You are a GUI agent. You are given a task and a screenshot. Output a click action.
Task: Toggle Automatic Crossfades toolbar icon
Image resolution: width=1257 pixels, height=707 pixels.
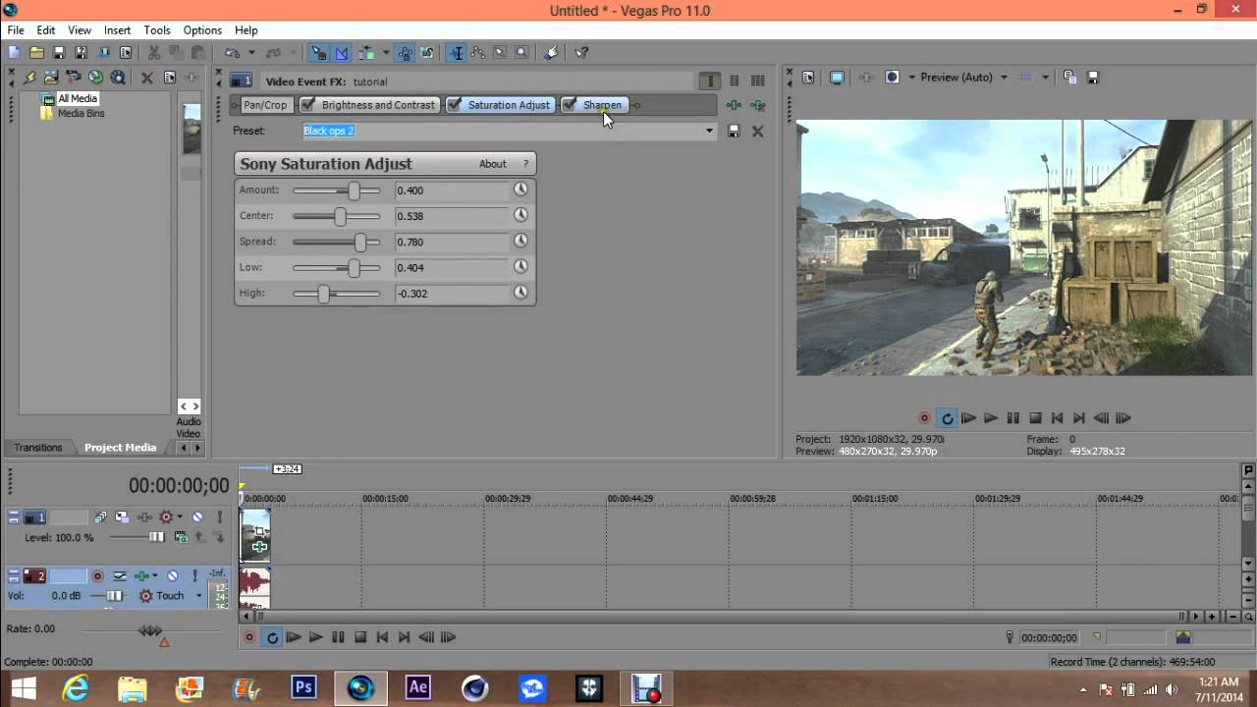tap(341, 53)
